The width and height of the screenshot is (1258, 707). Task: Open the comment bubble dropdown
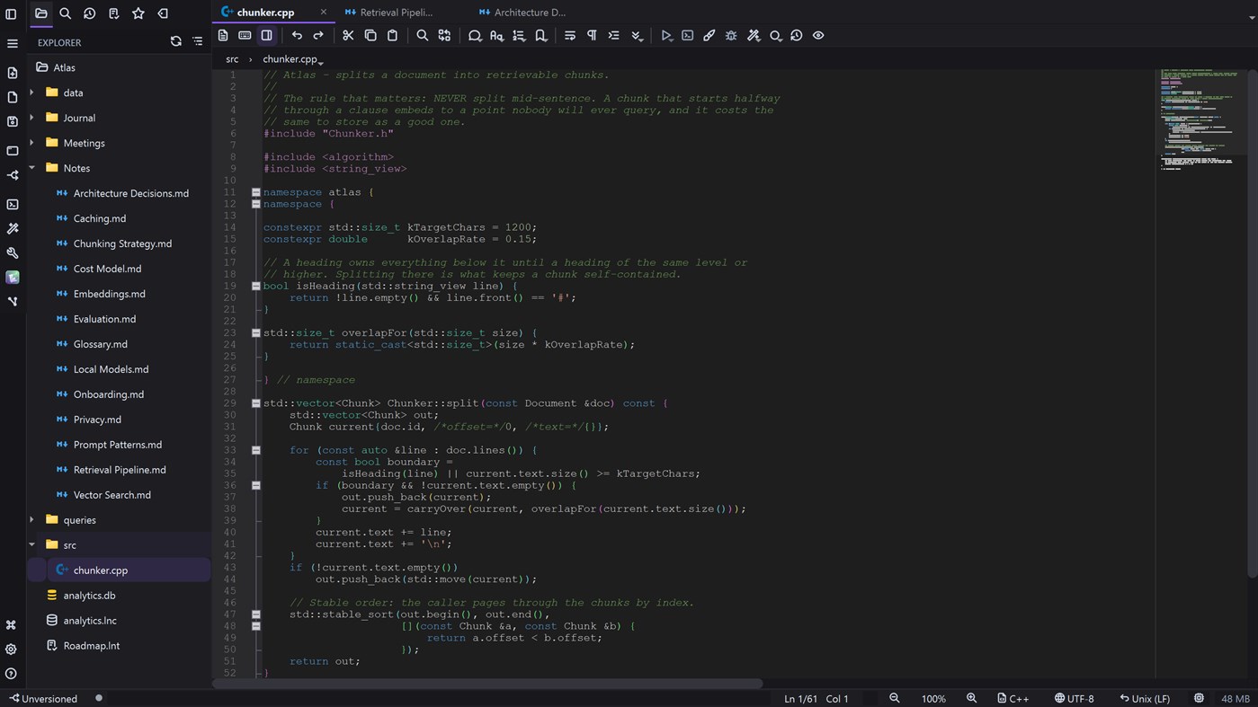[x=475, y=36]
